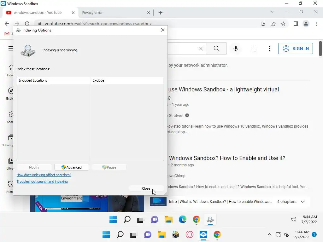This screenshot has height=242, width=323.
Task: Open Gmail bookmark icon
Action: click(7, 33)
